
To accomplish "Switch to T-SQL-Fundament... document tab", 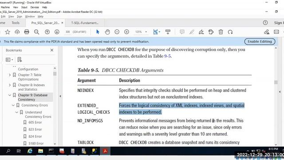I will (85, 23).
